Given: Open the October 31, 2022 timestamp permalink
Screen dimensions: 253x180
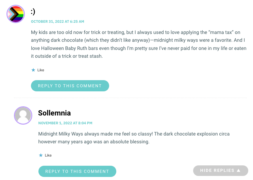Looking at the screenshot, I should coord(57,21).
